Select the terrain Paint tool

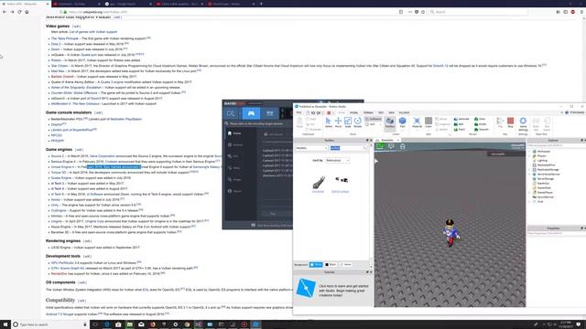(460, 130)
